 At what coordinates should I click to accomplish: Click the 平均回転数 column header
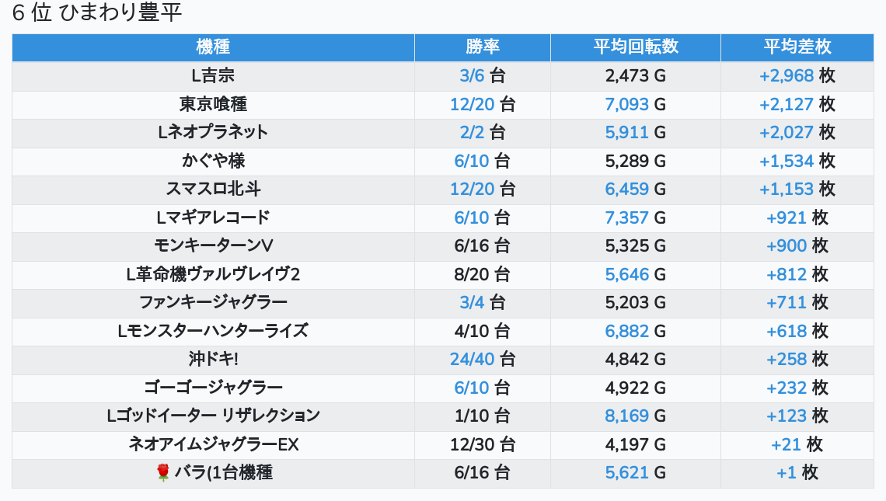point(636,47)
